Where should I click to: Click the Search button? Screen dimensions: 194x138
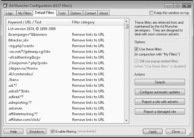tap(160, 82)
